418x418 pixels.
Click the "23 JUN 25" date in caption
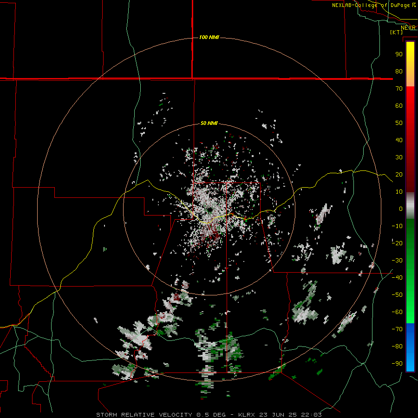coord(278,415)
